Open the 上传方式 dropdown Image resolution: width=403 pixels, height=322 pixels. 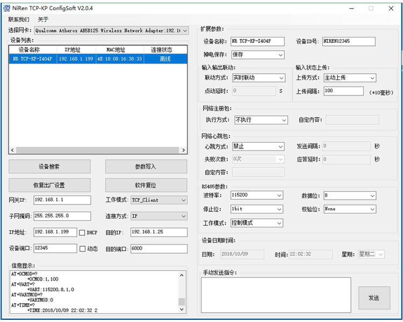[350, 78]
